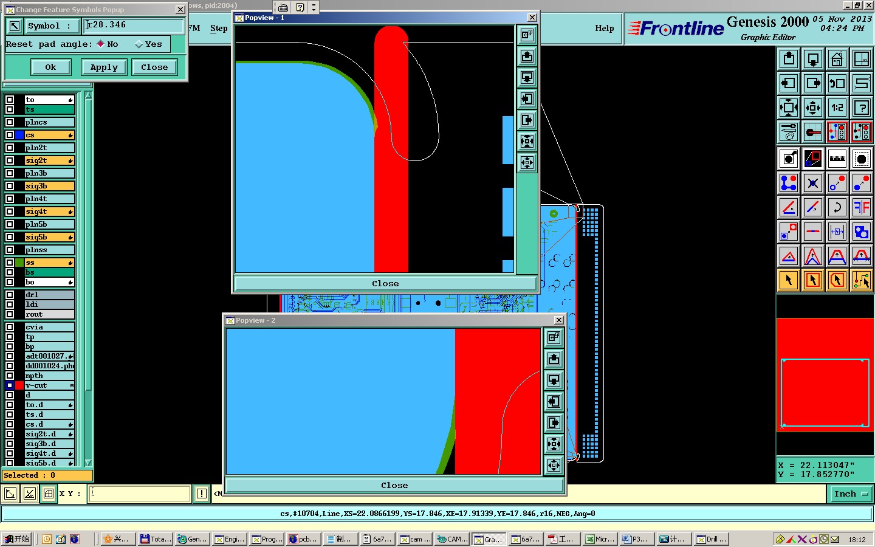Screen dimensions: 875x547
Task: Click the Close button in Symbols popup
Action: pos(154,67)
